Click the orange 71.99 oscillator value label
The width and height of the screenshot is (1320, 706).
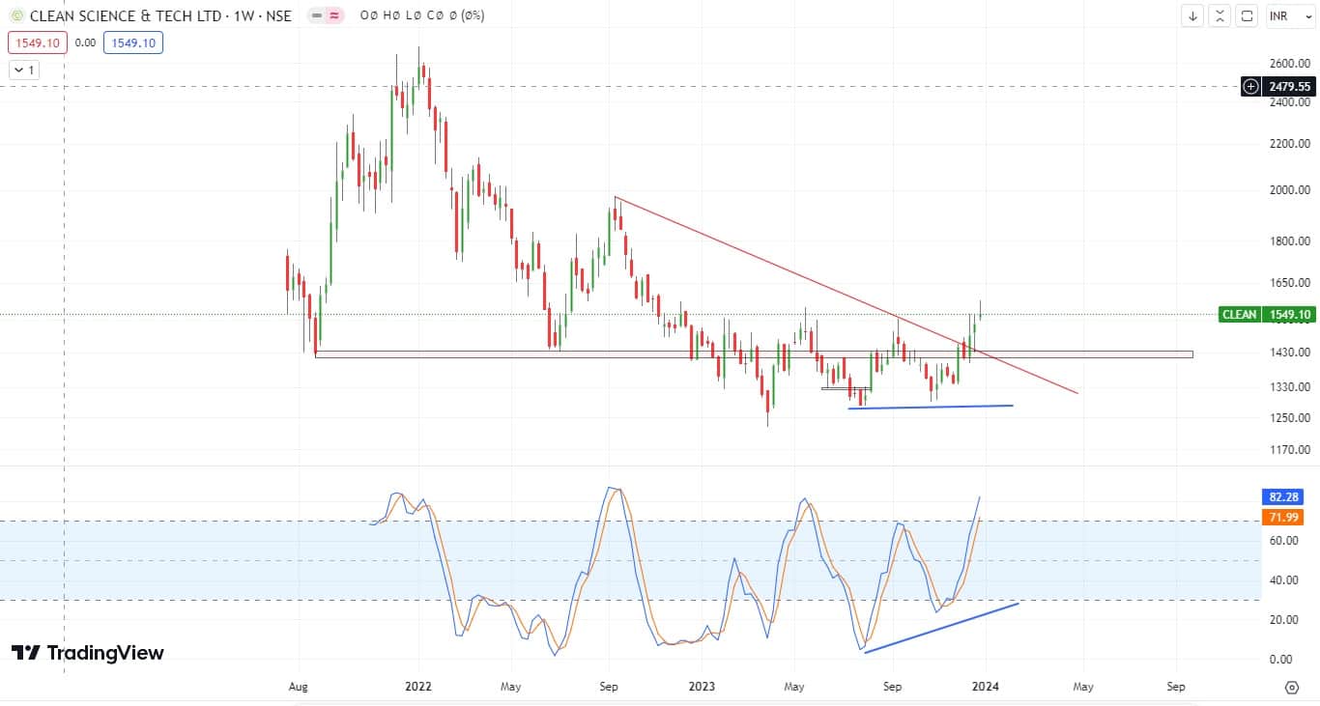1284,518
